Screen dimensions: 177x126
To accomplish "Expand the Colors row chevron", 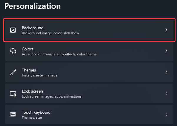I will coord(166,51).
